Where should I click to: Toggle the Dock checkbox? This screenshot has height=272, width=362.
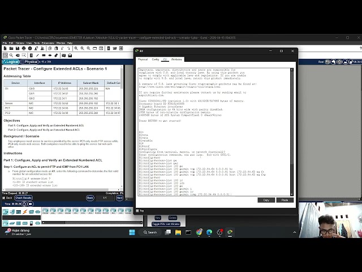pyautogui.click(x=4, y=198)
